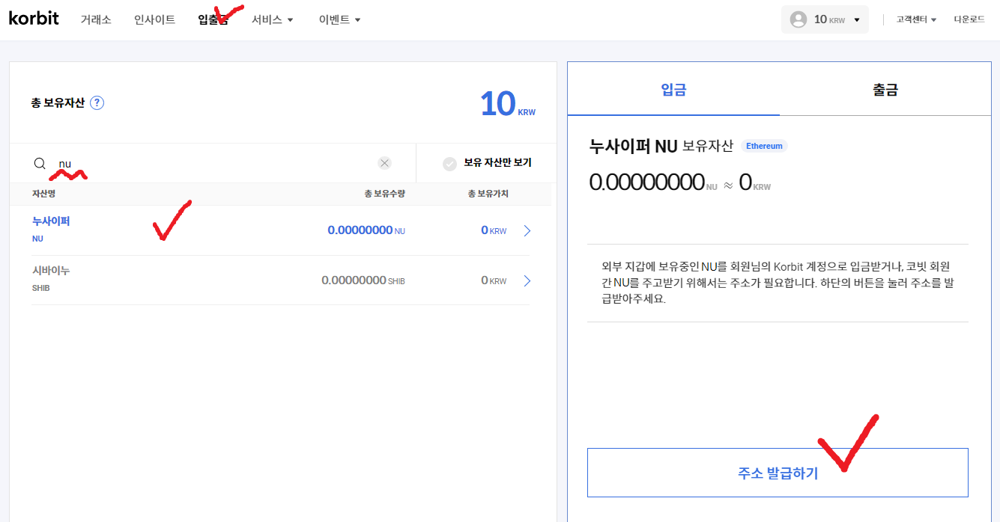Click the search magnifier icon
1000x522 pixels.
40,163
